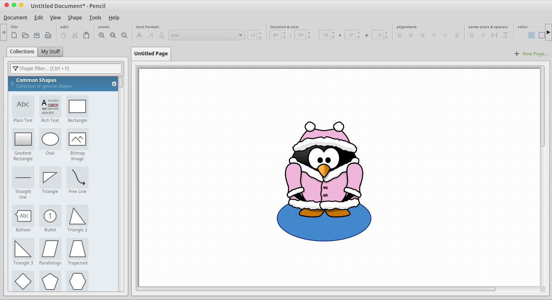
Task: Copy selection with the edit copy icon
Action: tap(63, 36)
